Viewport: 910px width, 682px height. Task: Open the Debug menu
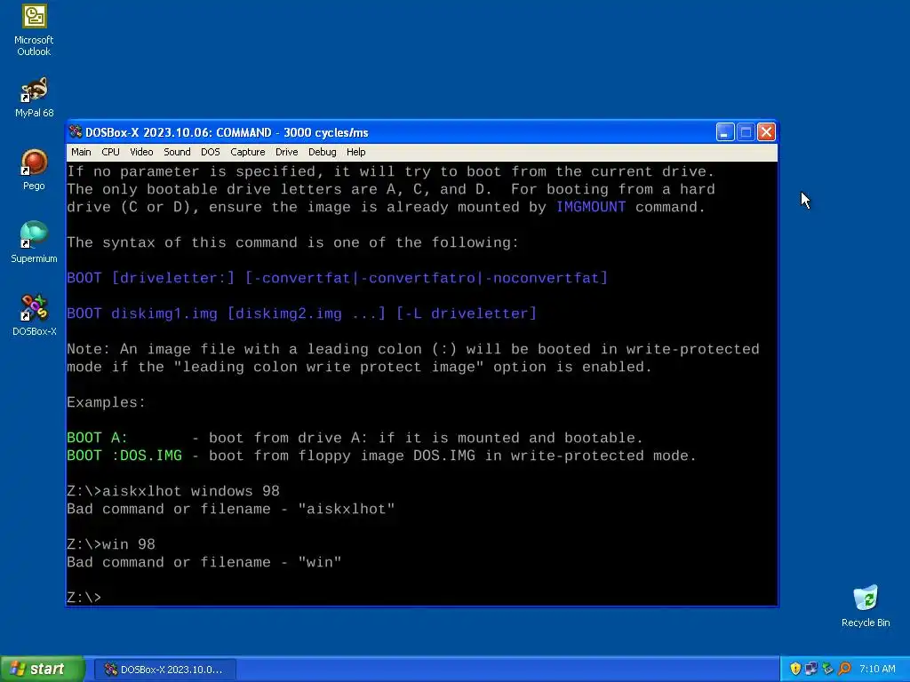(322, 152)
